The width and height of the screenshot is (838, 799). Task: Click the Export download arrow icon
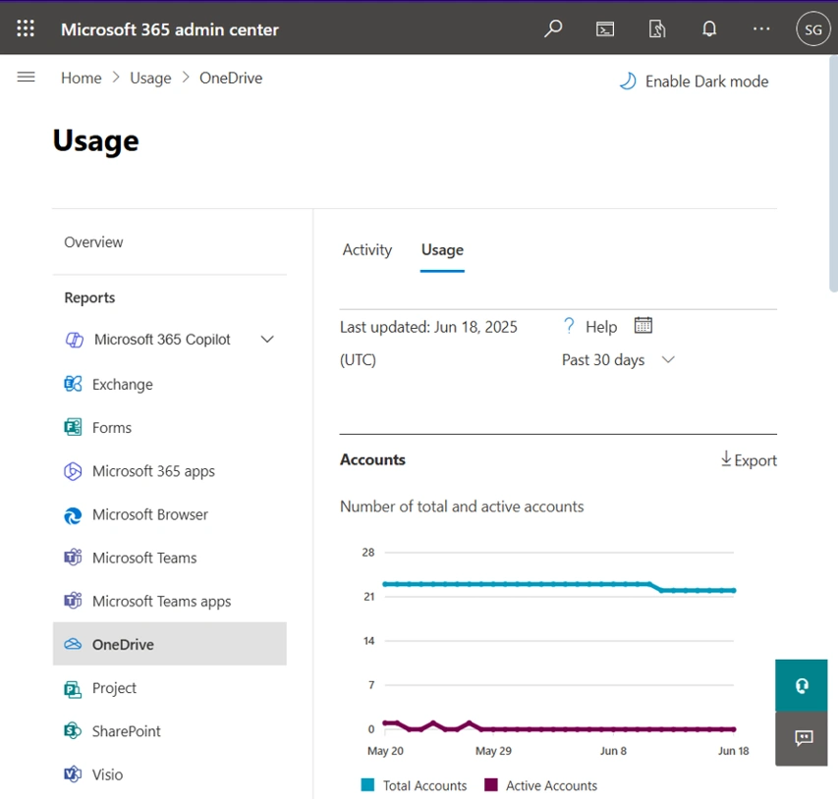pos(726,458)
